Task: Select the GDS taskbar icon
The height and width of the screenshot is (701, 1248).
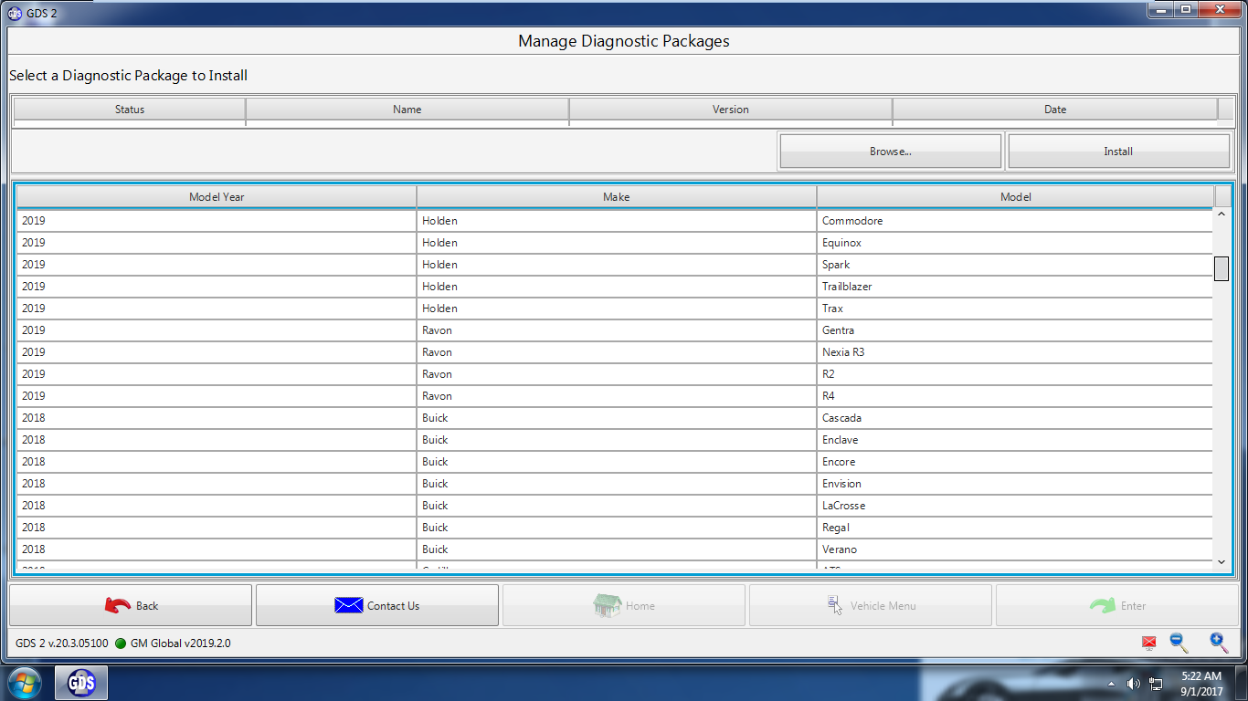Action: click(x=81, y=683)
